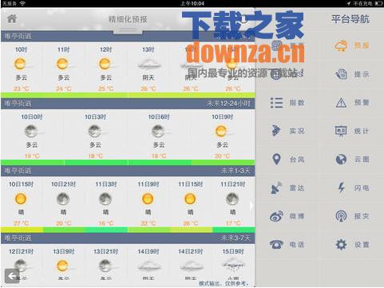Tap the 25 ℃ temperature at 12时

(x=106, y=89)
